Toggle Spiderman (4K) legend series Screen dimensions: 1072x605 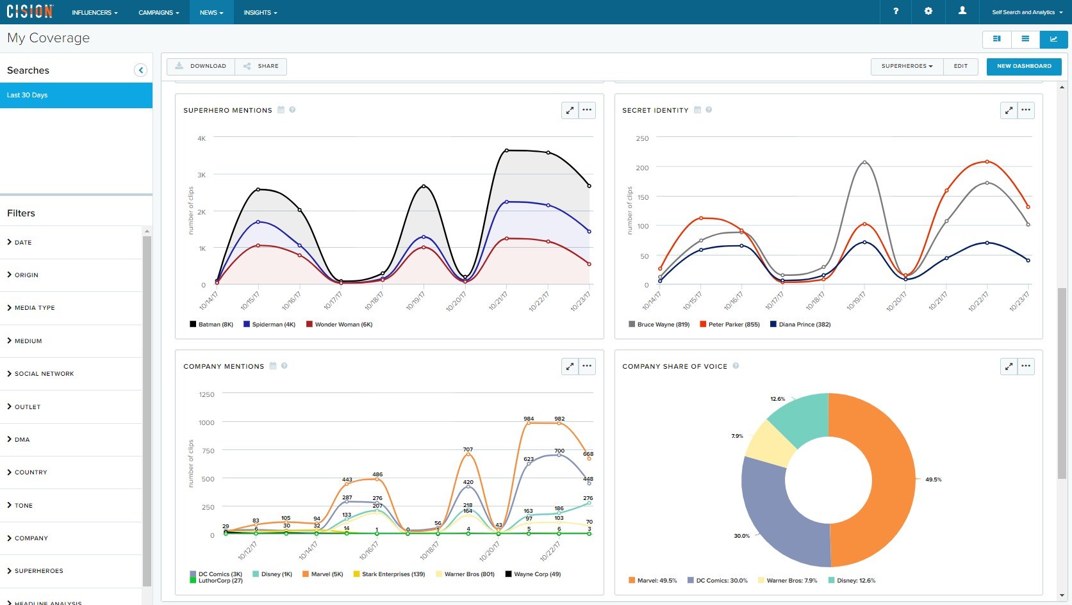coord(269,325)
